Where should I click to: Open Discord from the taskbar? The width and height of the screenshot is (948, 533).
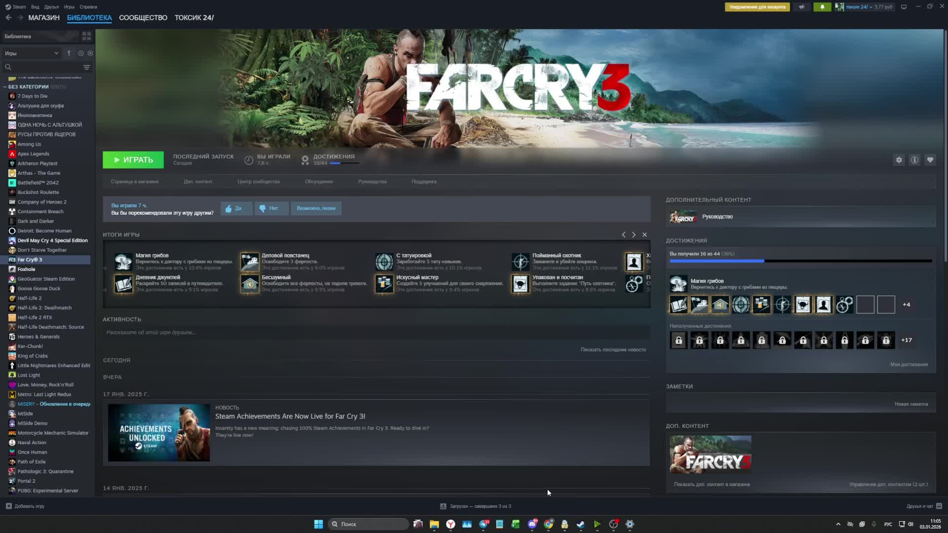pos(532,524)
